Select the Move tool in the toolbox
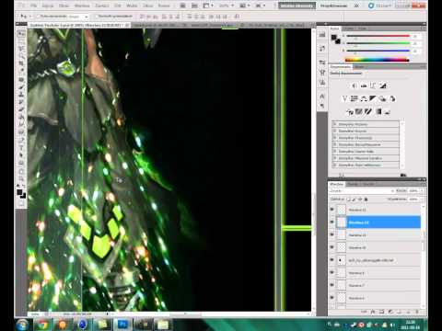The height and width of the screenshot is (331, 442). pos(21,33)
